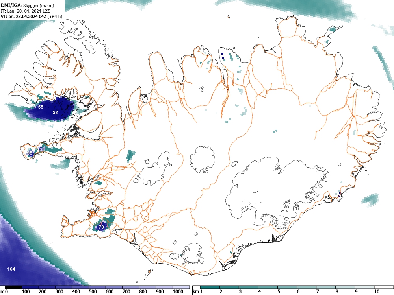Click the '300' legend label
Viewport: 394px width, 295px height.
point(59,292)
